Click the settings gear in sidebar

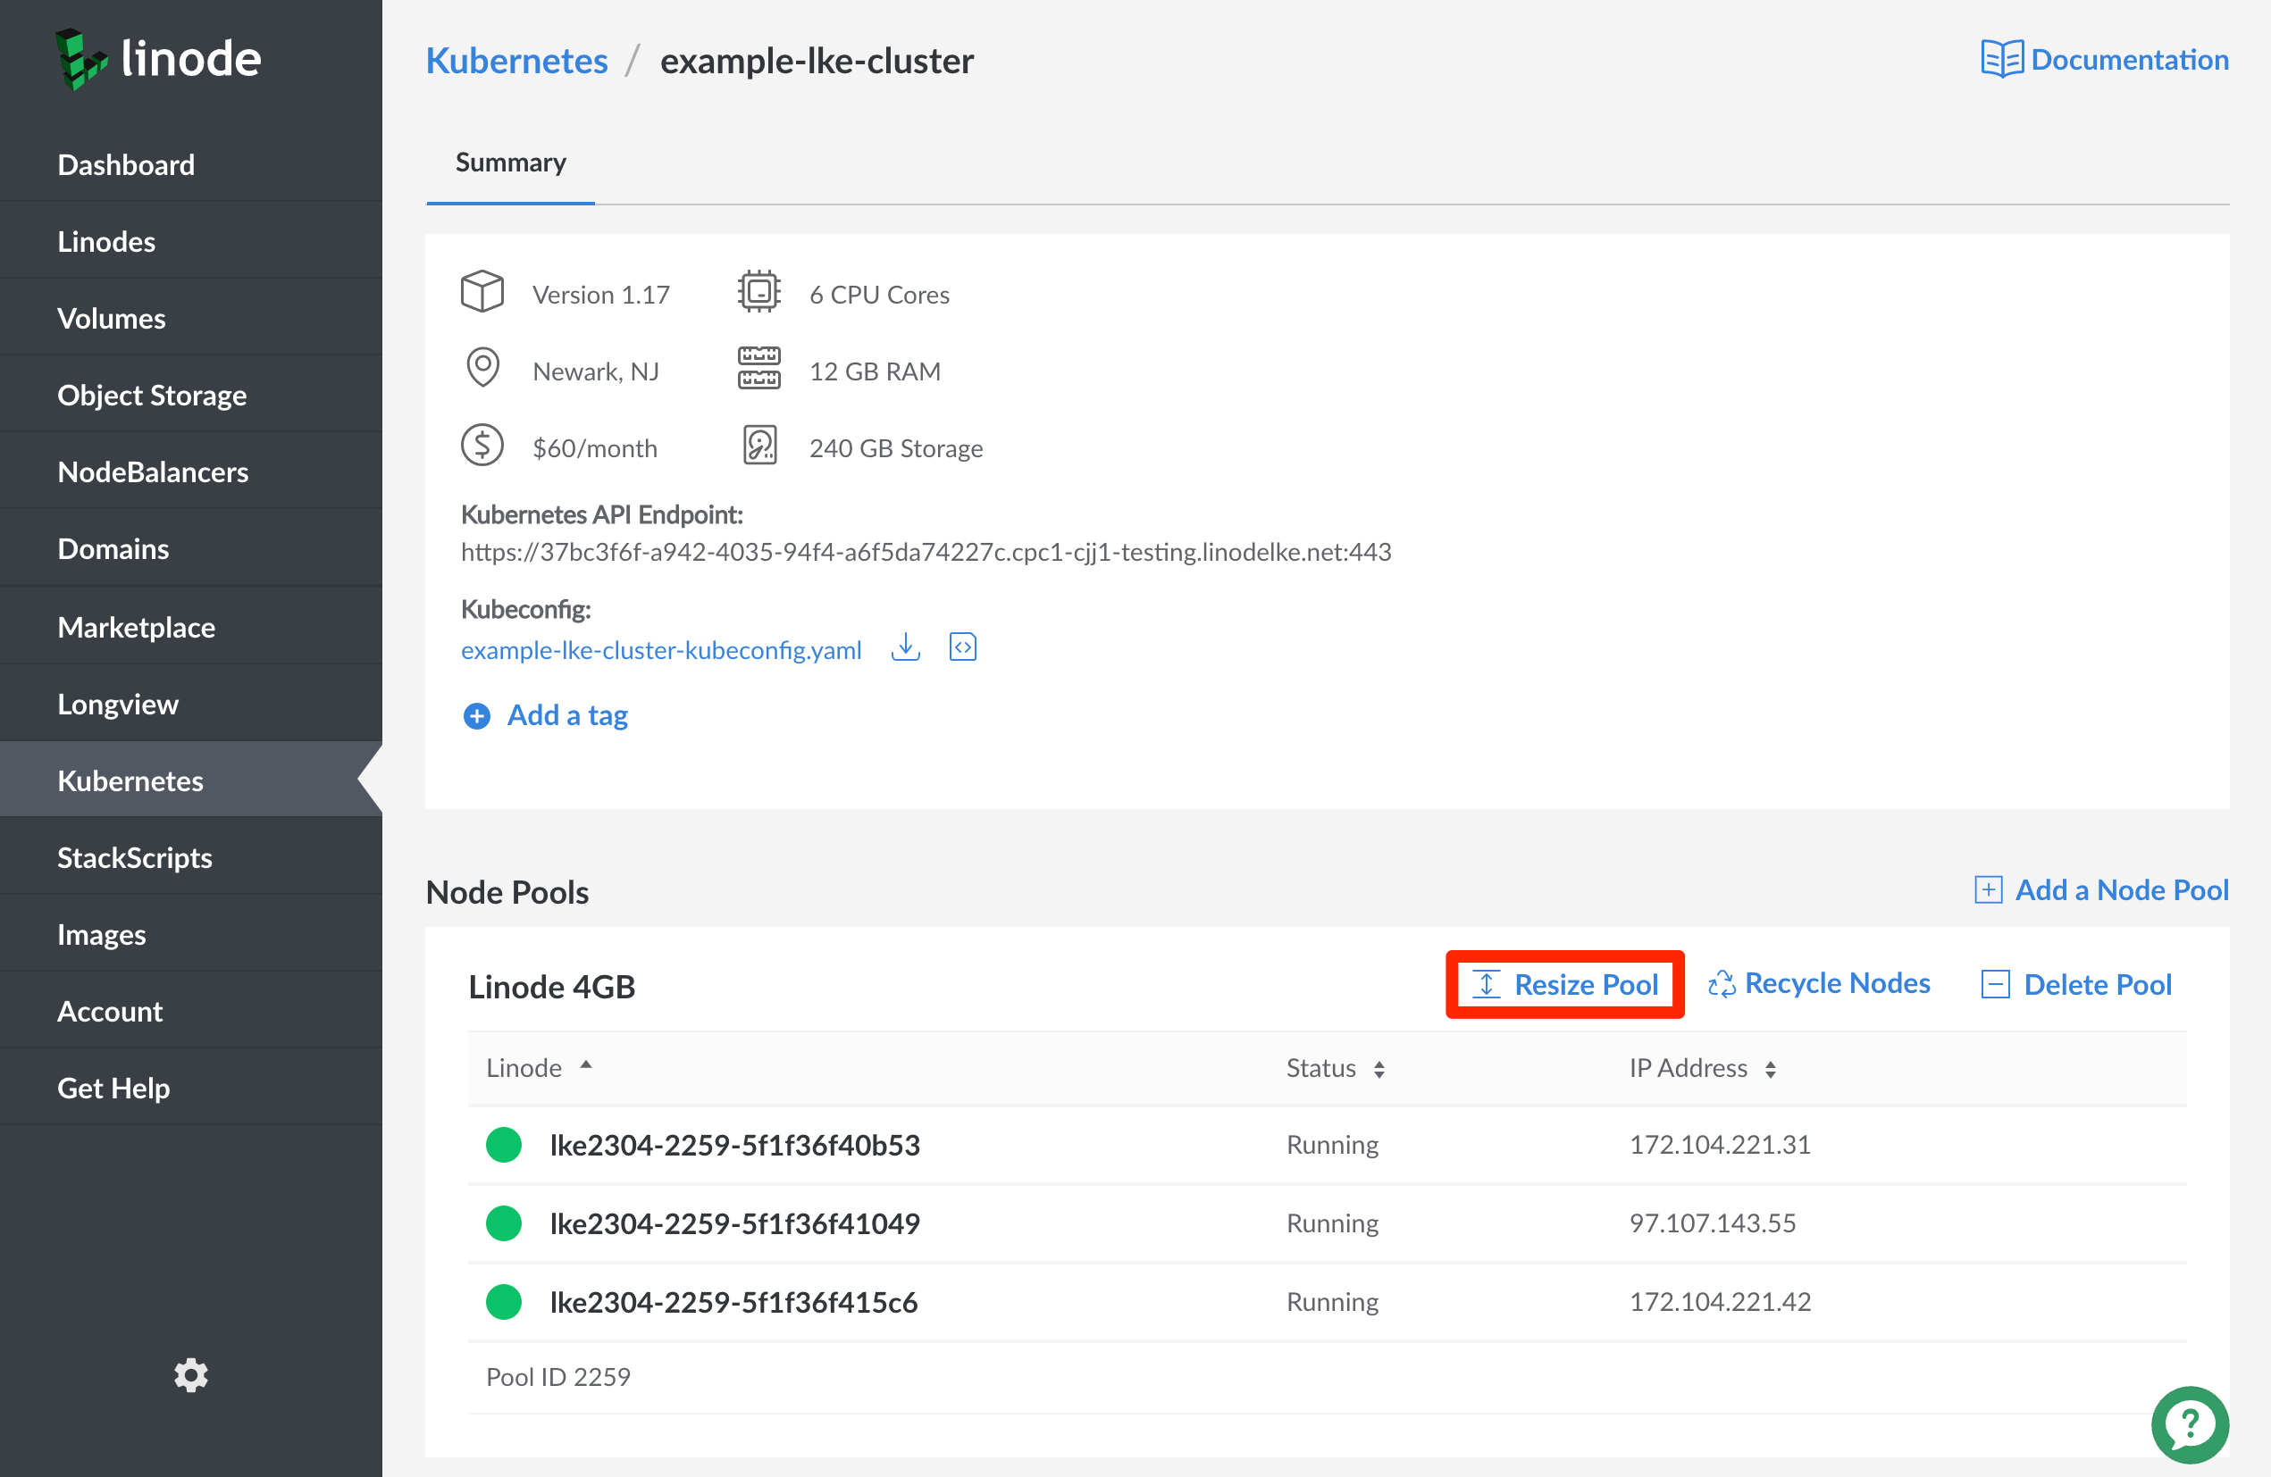click(191, 1375)
